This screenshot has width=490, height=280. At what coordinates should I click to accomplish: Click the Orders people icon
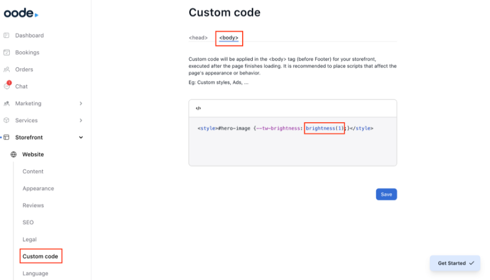tap(6, 69)
